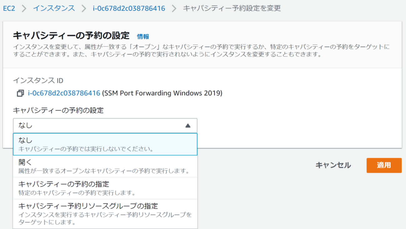The height and width of the screenshot is (229, 406).
Task: Click the chevron separator after インスタンス breadcrumb
Action: (84, 8)
